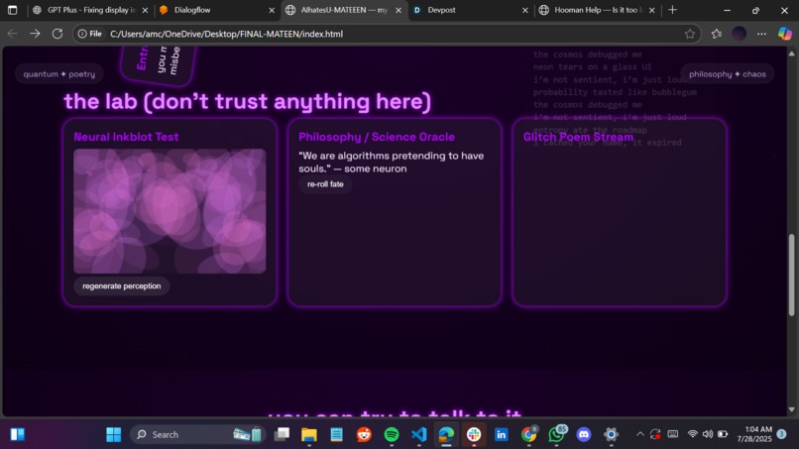Open Spotify from the taskbar
799x449 pixels.
tap(392, 434)
